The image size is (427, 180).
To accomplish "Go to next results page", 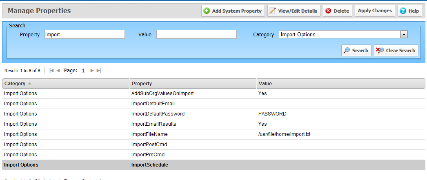I will [x=92, y=71].
